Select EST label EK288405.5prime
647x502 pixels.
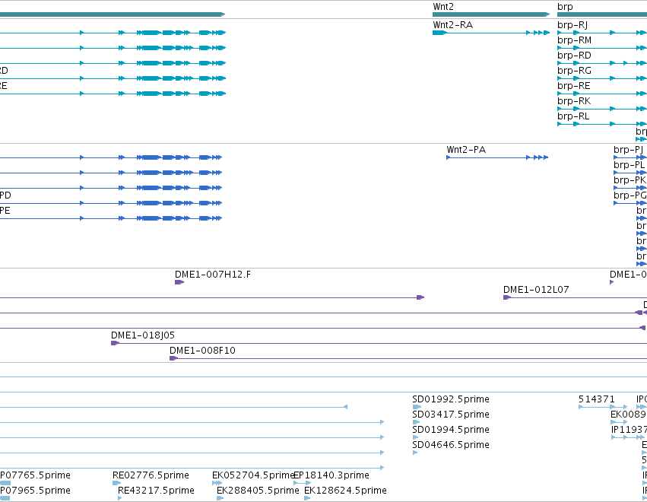coord(258,491)
